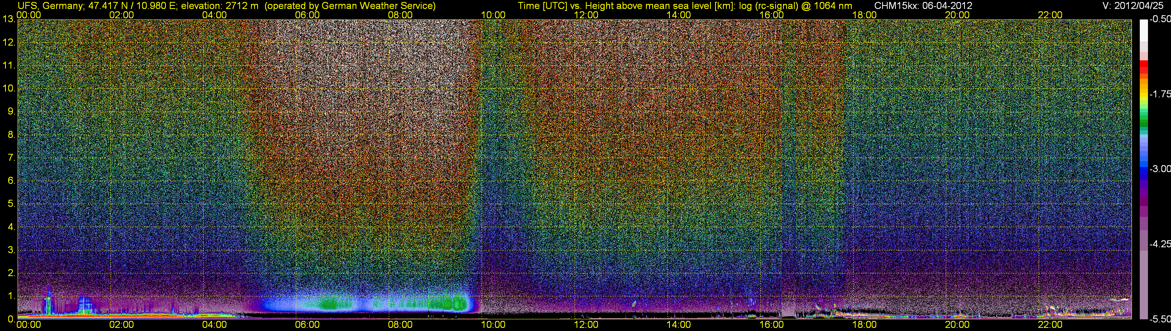Click the "-1.75" color scale value

point(1160,94)
